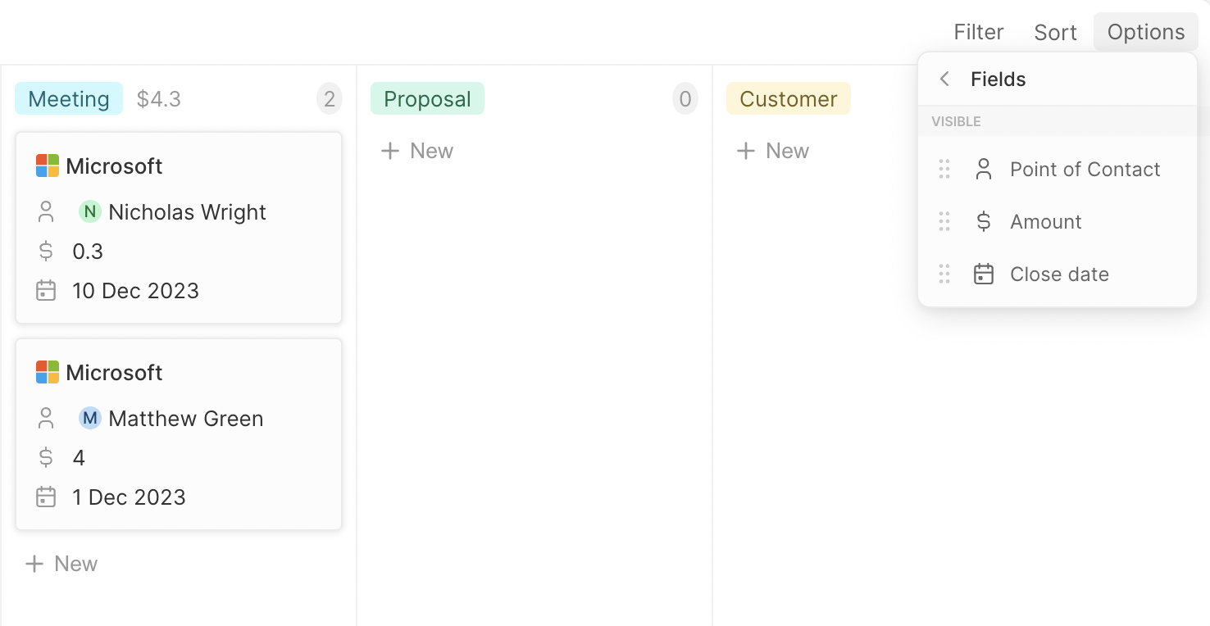The width and height of the screenshot is (1210, 626).
Task: Click the Microsoft logo on Nicholas Wright's card
Action: pos(48,166)
